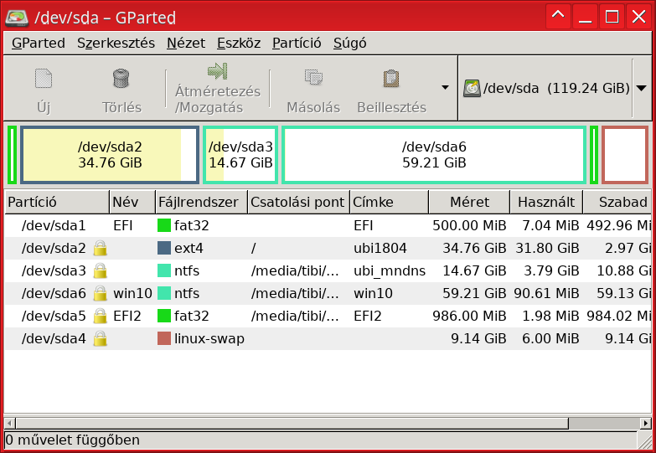Click the EFI2 name cell
Viewport: 656px width, 453px height.
(x=127, y=316)
